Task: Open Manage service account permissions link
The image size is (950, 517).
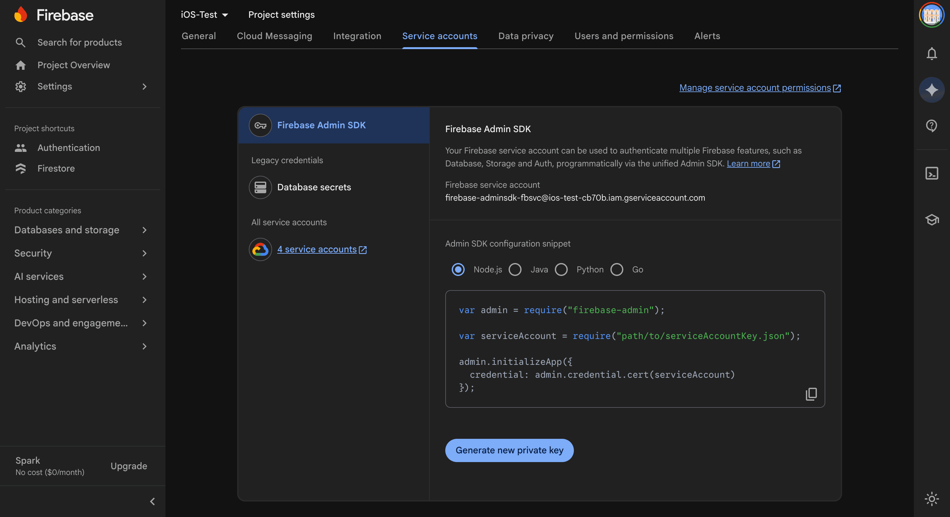Action: coord(755,88)
